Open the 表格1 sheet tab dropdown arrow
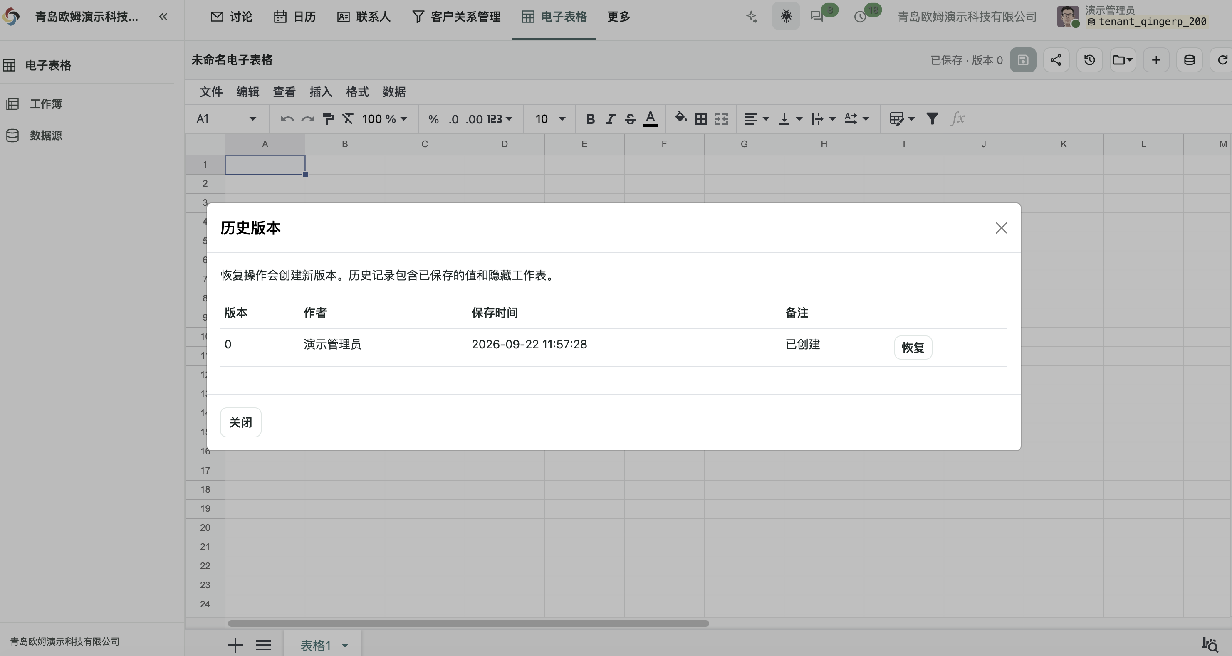 (x=345, y=646)
